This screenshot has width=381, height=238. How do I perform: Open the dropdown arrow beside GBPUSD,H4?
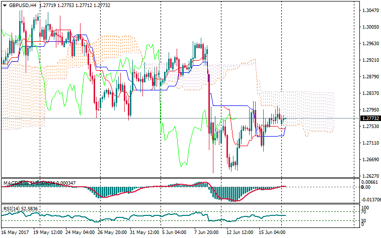(5, 6)
